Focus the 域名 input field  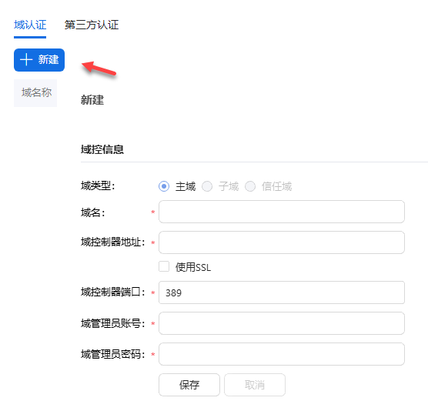(x=282, y=212)
